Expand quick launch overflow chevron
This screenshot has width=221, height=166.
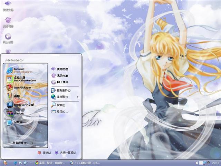pos(31,163)
